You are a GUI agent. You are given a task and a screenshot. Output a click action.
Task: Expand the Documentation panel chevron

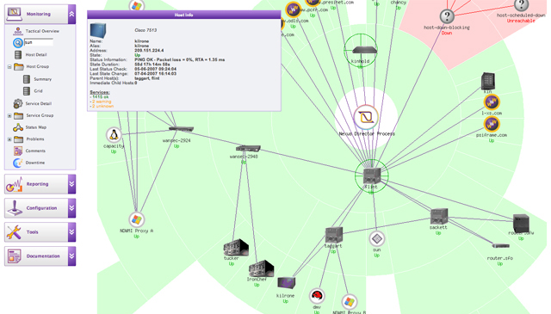(x=71, y=256)
